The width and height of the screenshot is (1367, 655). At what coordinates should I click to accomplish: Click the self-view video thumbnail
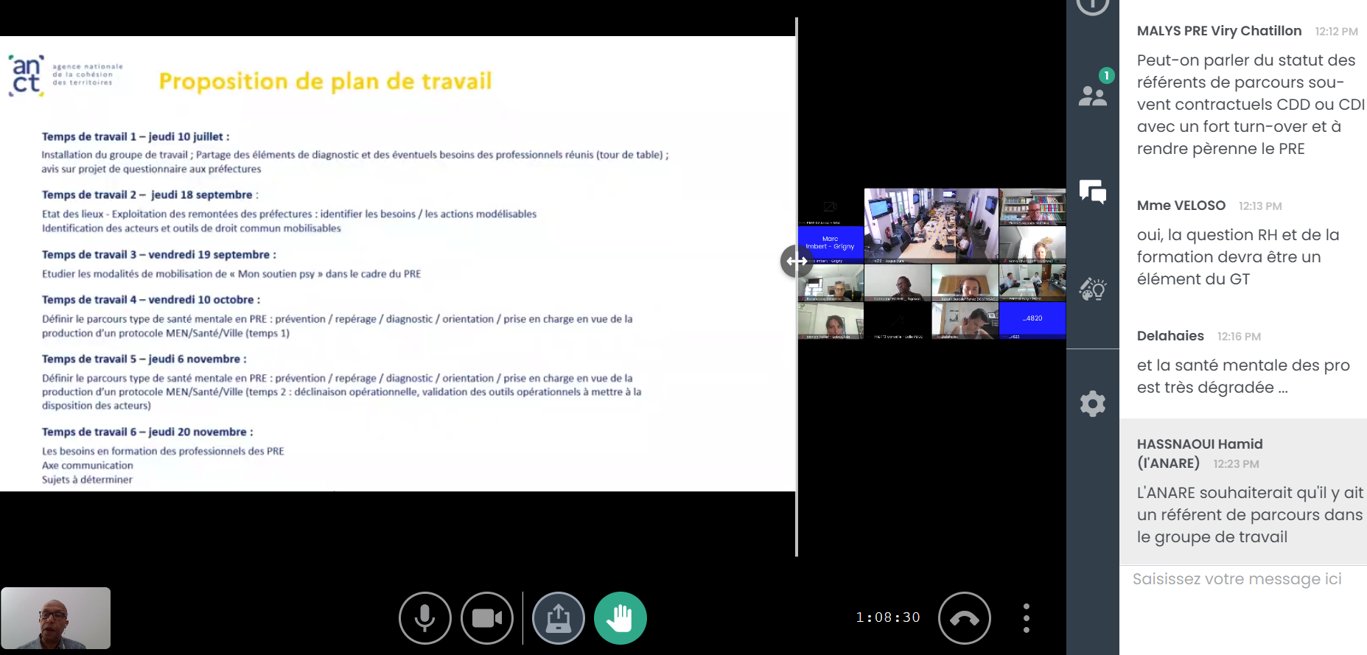click(x=56, y=618)
